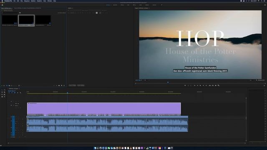267x150 pixels.
Task: Toggle Linked Selection in the timeline header
Action: point(15,92)
